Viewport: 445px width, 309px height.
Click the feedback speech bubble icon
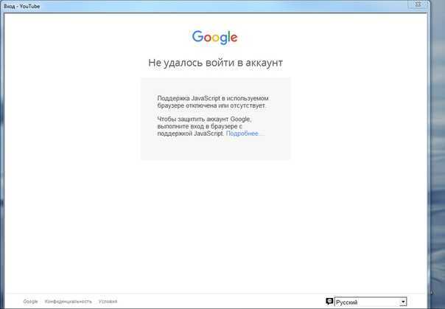(329, 302)
